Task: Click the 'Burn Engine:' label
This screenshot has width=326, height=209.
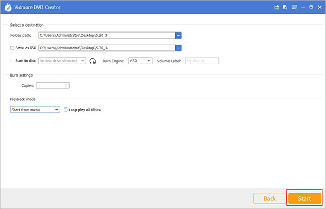Action: 114,61
